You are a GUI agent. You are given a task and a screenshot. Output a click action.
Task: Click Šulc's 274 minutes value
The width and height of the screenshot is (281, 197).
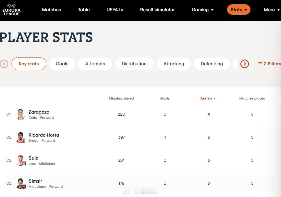coord(121,160)
